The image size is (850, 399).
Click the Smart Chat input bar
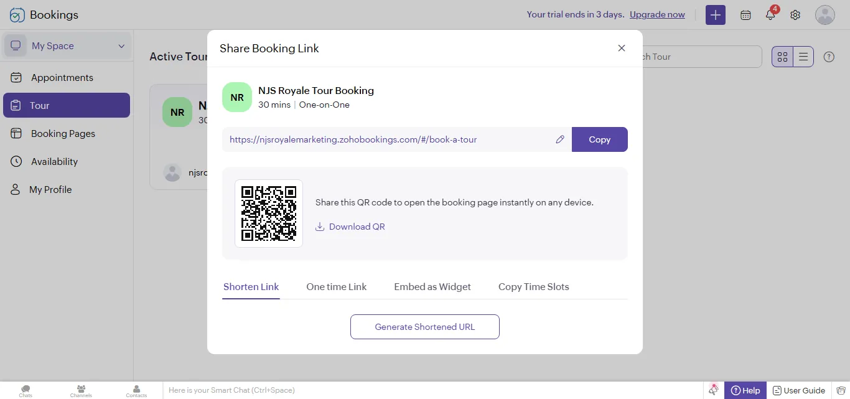[432, 390]
